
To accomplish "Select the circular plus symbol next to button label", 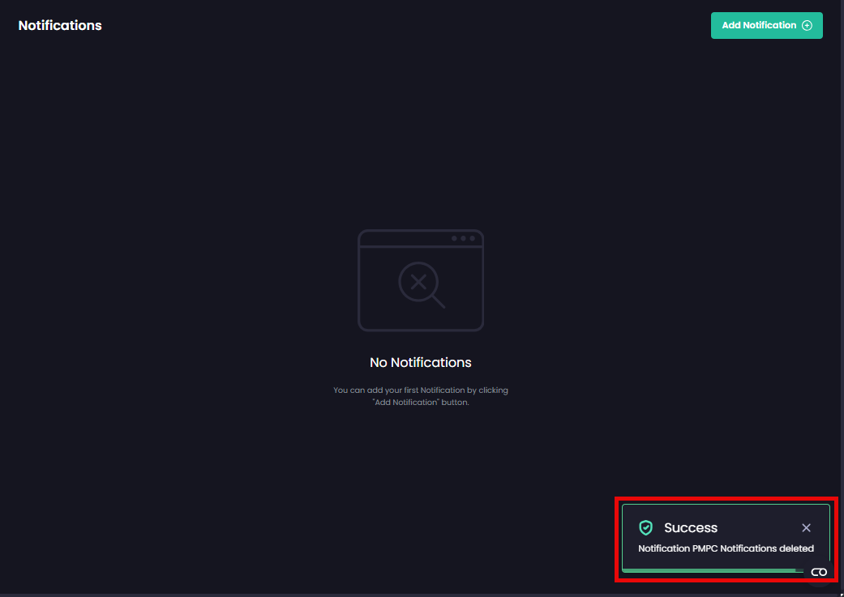I will point(808,25).
